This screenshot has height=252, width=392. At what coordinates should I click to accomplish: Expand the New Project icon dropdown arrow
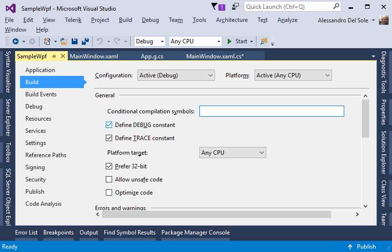coord(55,41)
